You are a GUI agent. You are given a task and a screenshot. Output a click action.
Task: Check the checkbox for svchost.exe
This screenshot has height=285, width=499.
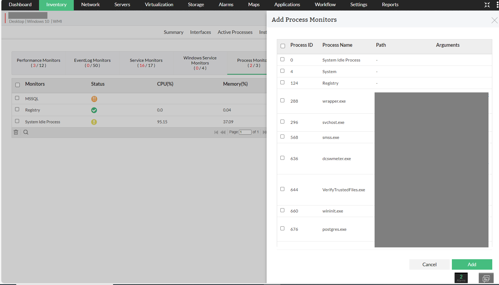click(282, 121)
